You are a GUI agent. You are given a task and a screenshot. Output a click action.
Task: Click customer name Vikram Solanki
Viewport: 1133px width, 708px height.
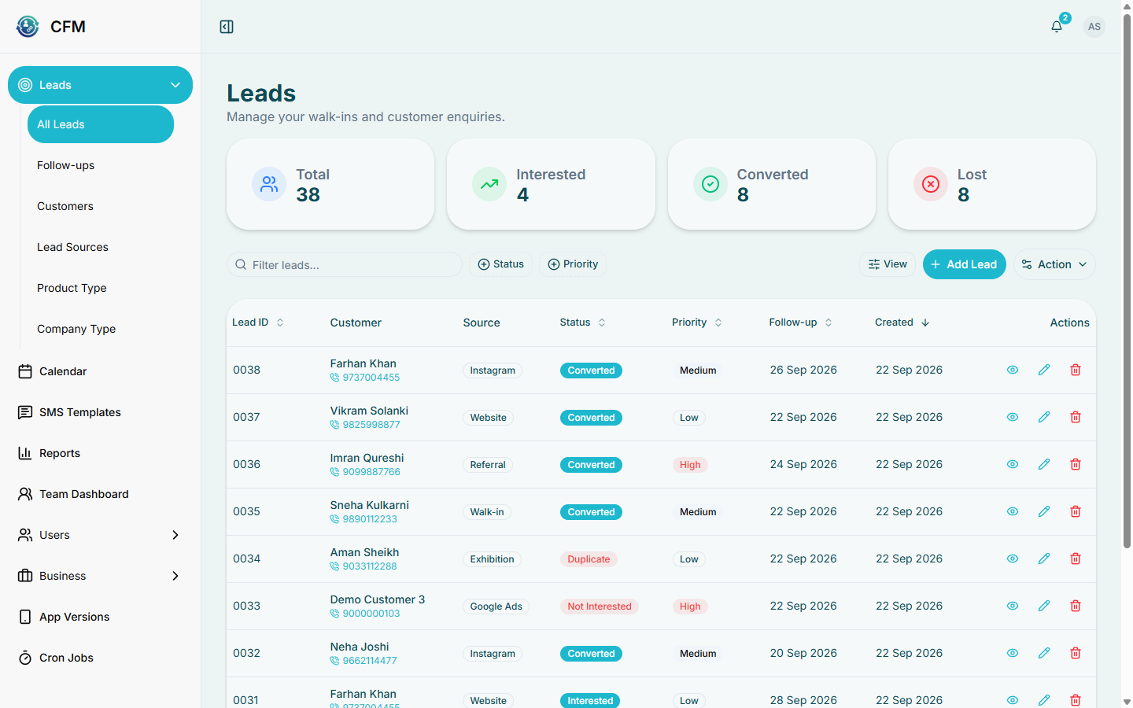pyautogui.click(x=369, y=411)
